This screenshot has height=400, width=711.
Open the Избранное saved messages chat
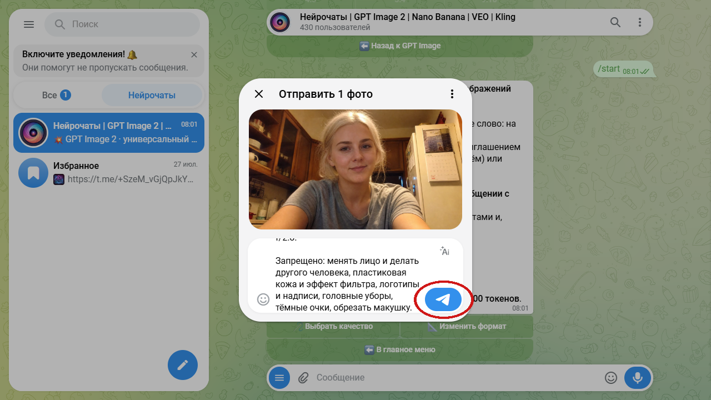[x=109, y=173]
